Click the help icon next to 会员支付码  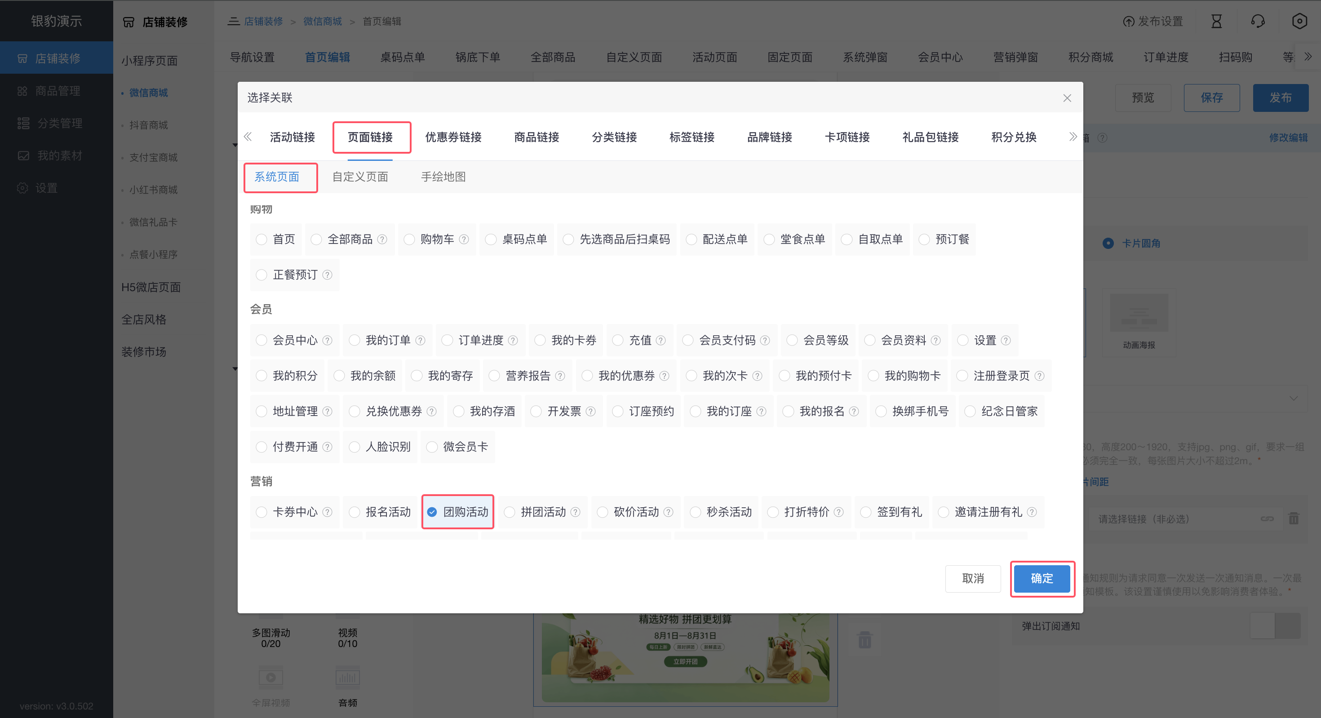pyautogui.click(x=765, y=341)
